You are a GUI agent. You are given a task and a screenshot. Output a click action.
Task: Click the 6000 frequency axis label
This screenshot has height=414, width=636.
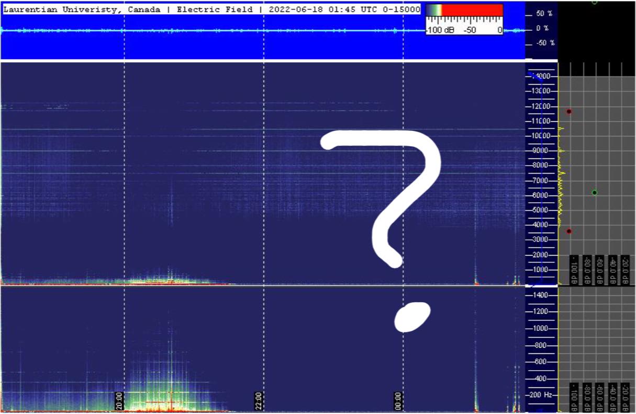(541, 195)
